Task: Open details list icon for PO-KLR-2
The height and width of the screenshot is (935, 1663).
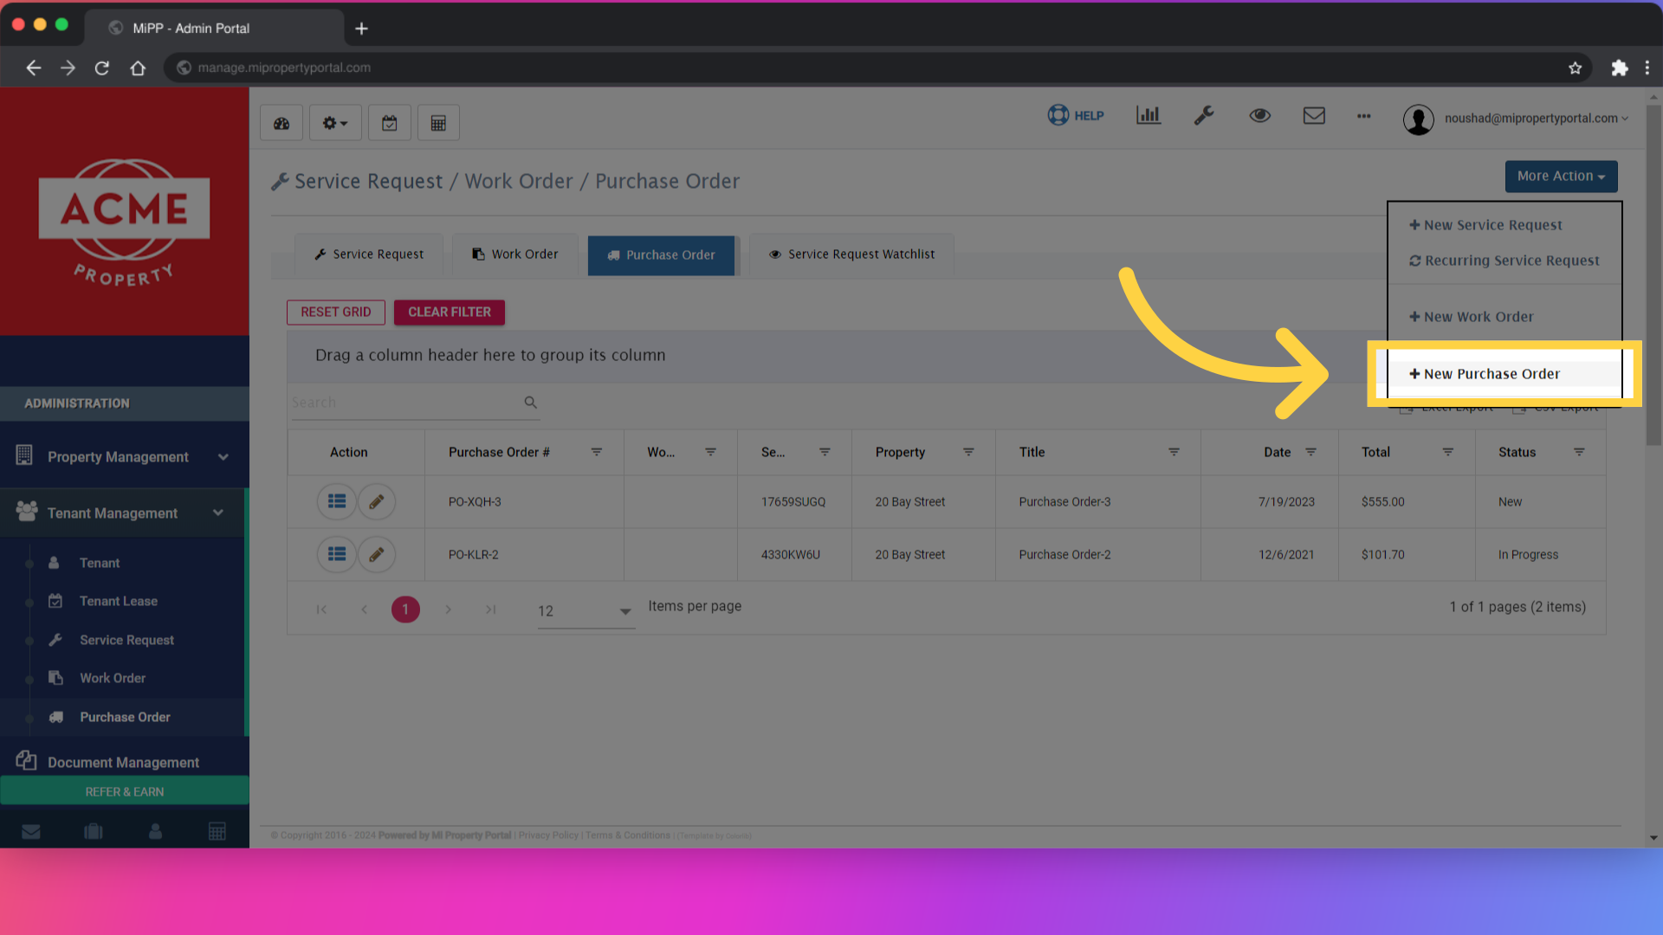Action: pos(337,554)
